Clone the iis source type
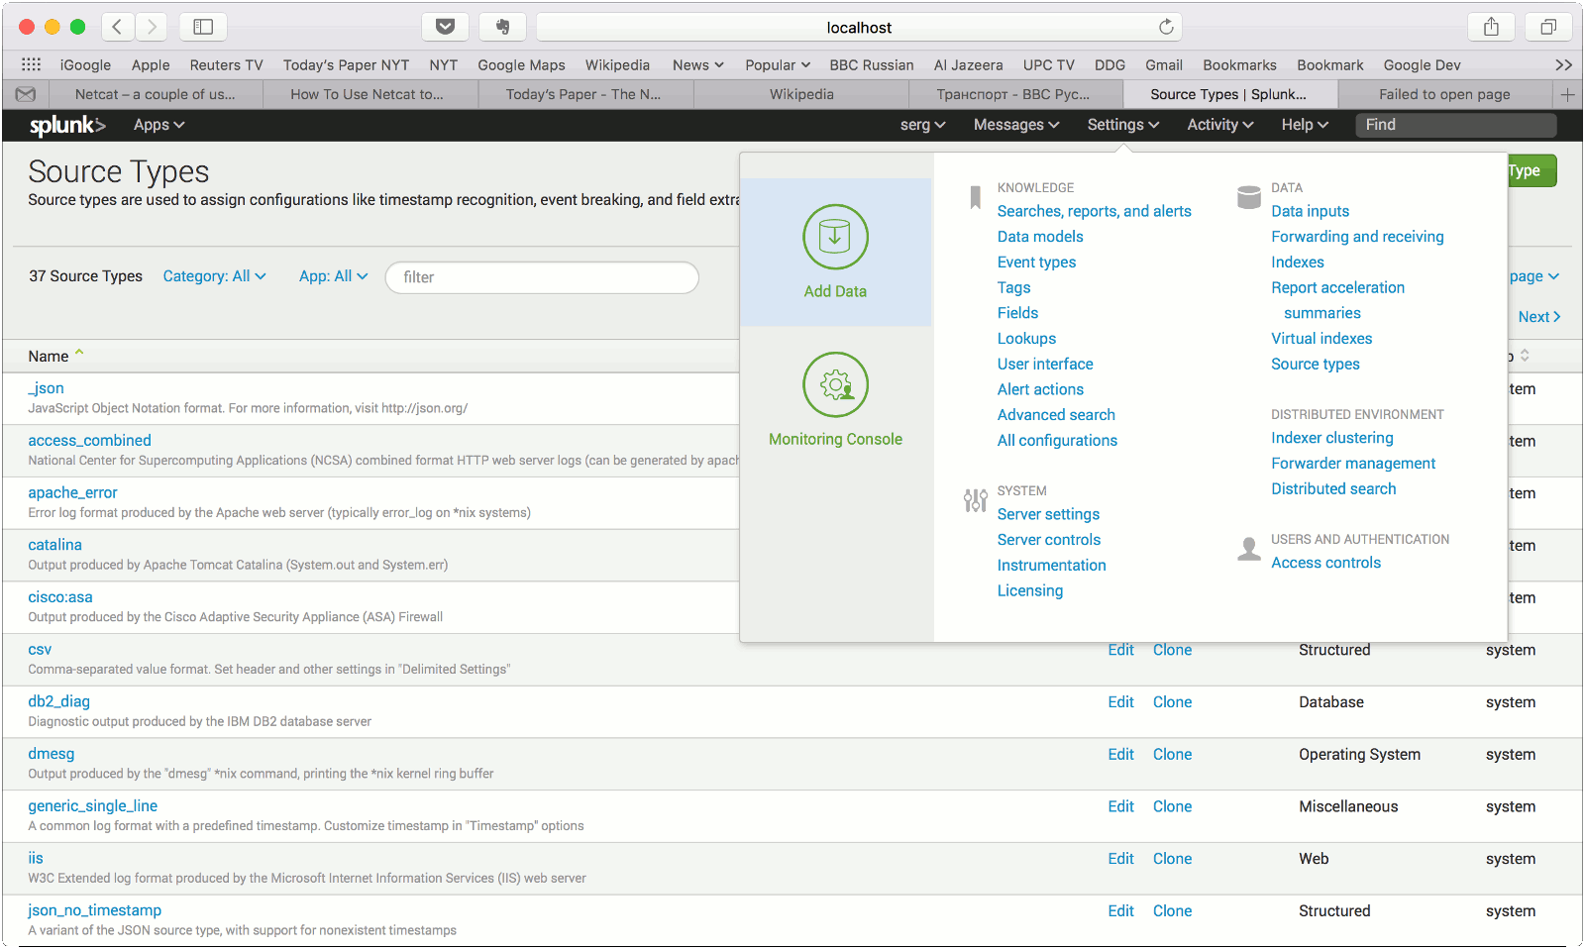The width and height of the screenshot is (1585, 950). pos(1172,859)
